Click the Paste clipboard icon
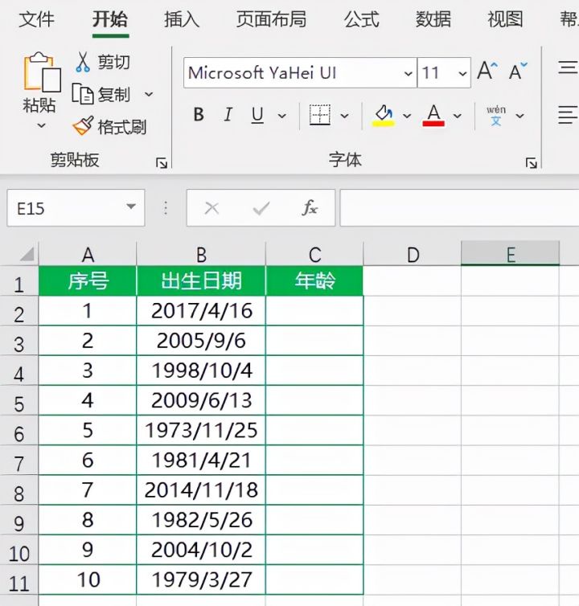This screenshot has width=579, height=606. [42, 72]
